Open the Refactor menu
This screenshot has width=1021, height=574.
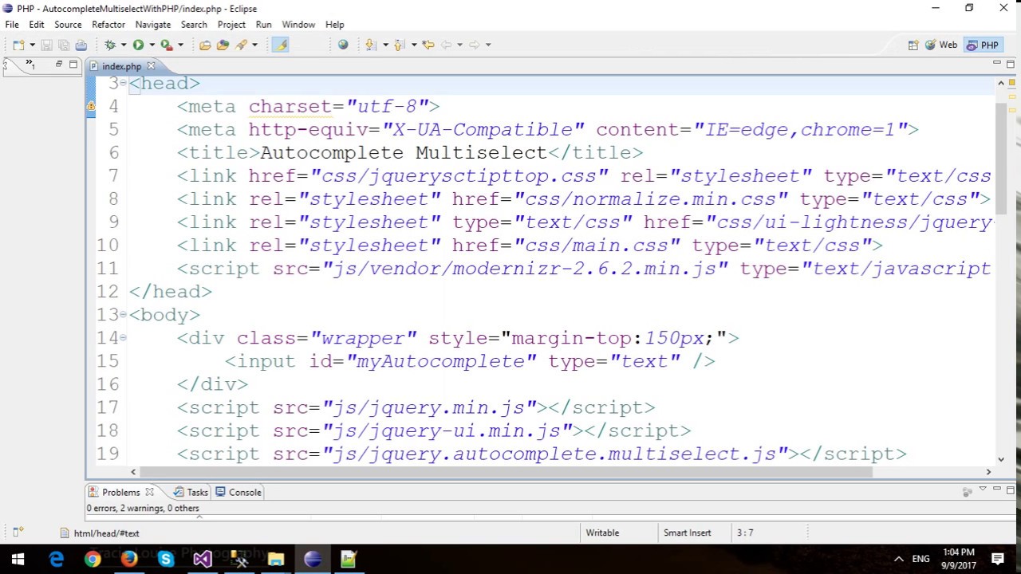click(x=108, y=25)
